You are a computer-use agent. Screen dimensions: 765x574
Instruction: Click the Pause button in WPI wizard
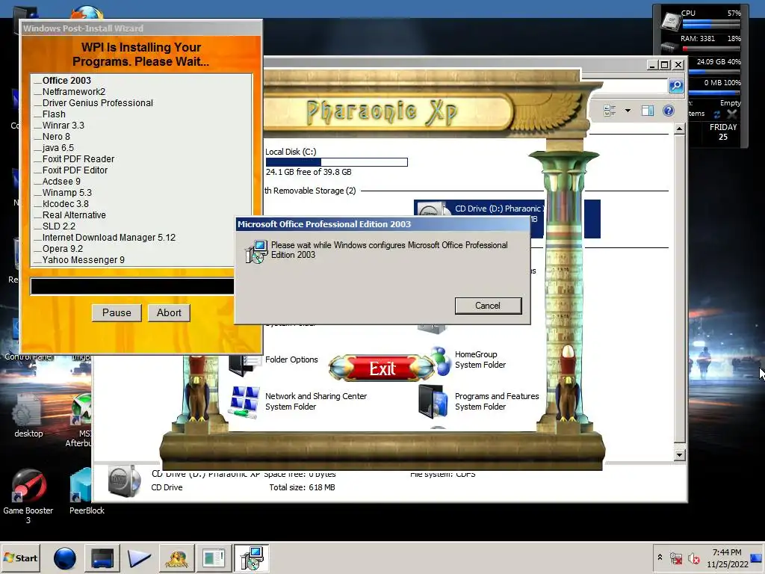[x=117, y=313]
